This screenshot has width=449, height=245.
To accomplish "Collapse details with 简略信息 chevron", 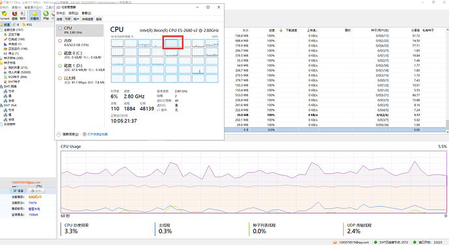I will (x=59, y=134).
